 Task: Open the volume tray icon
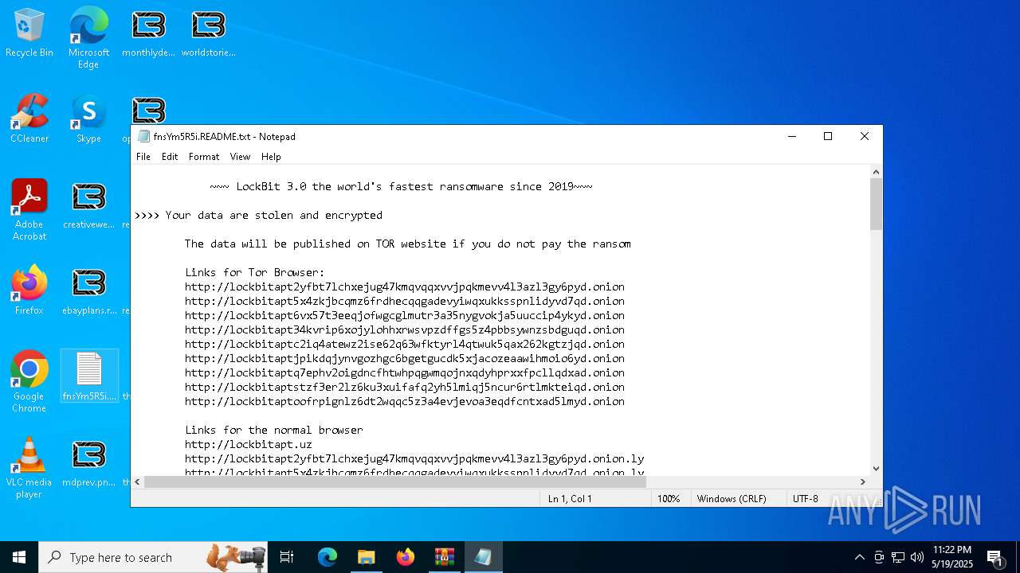(x=917, y=557)
